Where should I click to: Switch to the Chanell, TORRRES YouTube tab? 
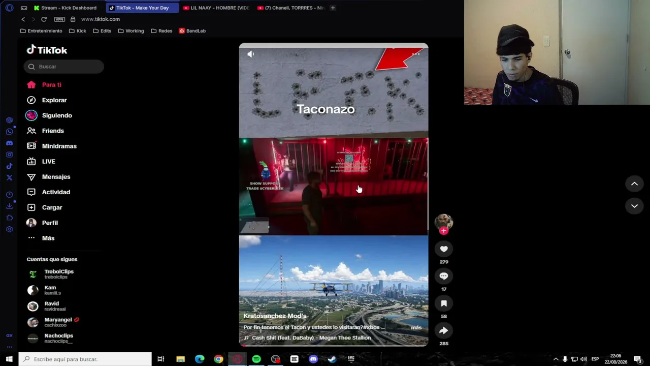[290, 8]
